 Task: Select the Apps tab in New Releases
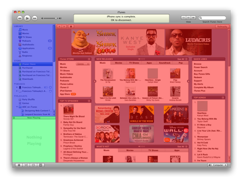click(149, 63)
